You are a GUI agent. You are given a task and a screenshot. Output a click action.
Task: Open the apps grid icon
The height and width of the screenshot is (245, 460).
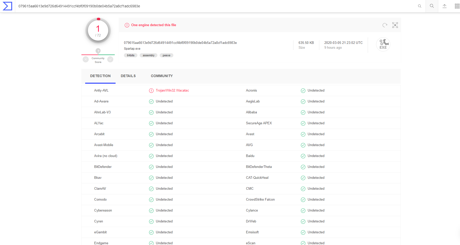pyautogui.click(x=457, y=6)
